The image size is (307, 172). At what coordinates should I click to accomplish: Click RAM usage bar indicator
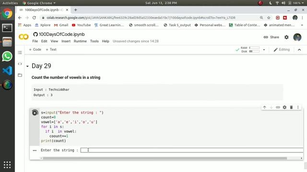click(254, 48)
